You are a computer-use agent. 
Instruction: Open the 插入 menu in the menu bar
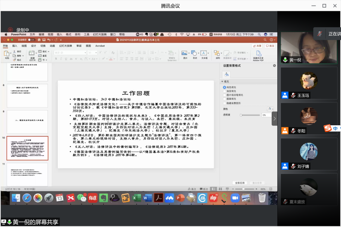pyautogui.click(x=59, y=34)
